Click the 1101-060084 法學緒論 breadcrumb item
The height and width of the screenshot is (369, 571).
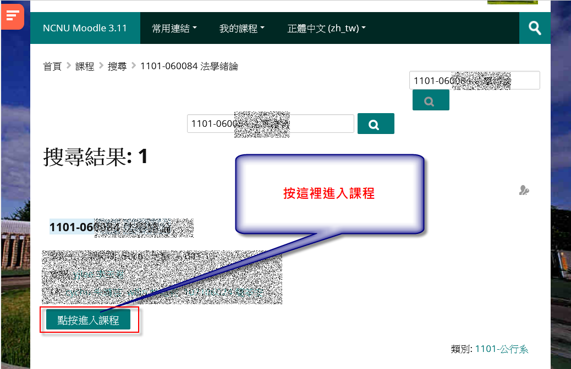pyautogui.click(x=189, y=66)
